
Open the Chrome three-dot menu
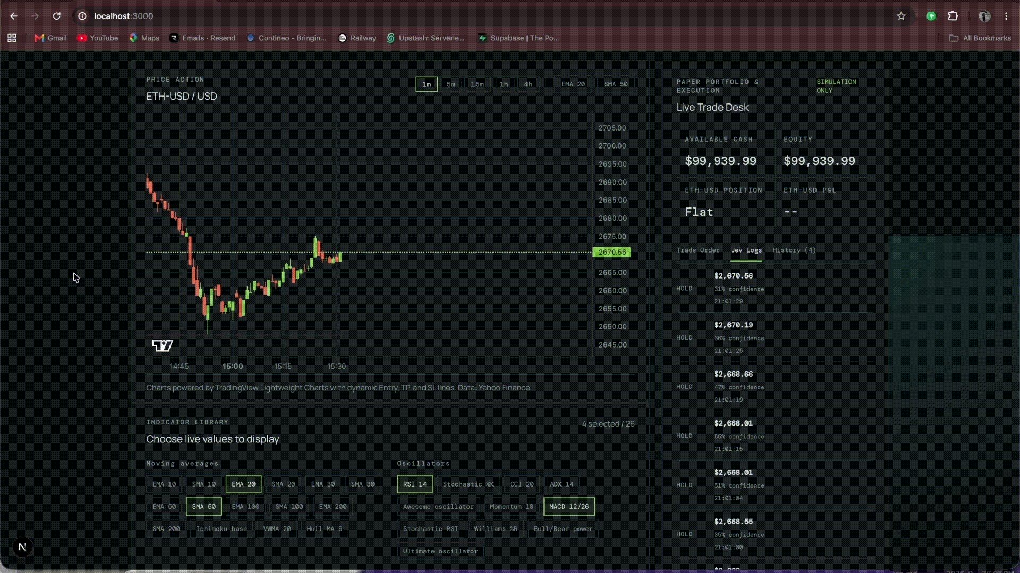[1006, 16]
